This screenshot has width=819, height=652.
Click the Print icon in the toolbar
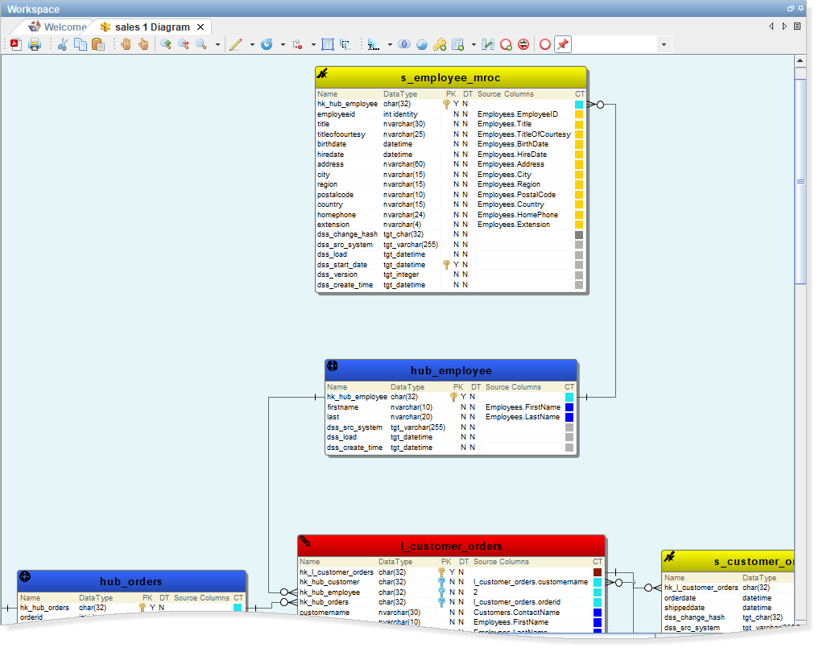click(35, 45)
